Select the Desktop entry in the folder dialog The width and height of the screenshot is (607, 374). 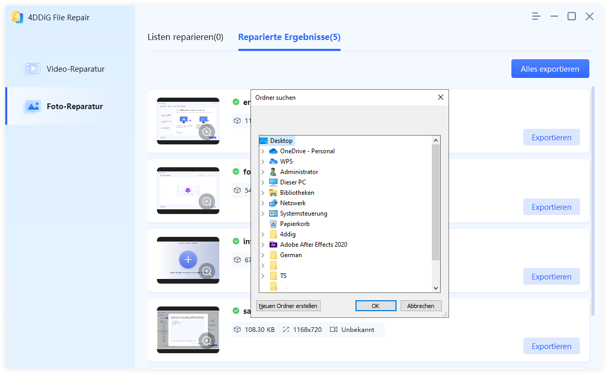(x=281, y=140)
